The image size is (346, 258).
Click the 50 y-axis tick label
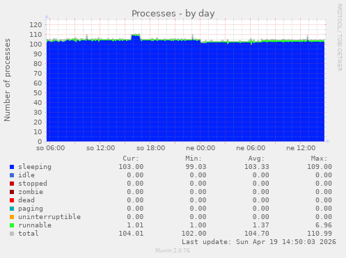pyautogui.click(x=38, y=93)
